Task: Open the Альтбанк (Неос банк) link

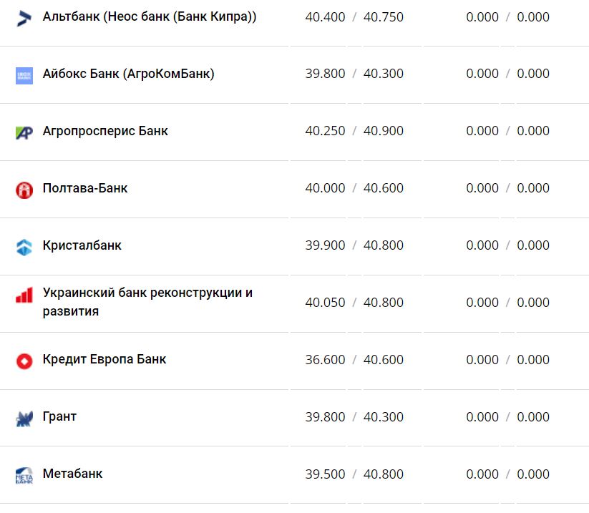Action: coord(150,16)
